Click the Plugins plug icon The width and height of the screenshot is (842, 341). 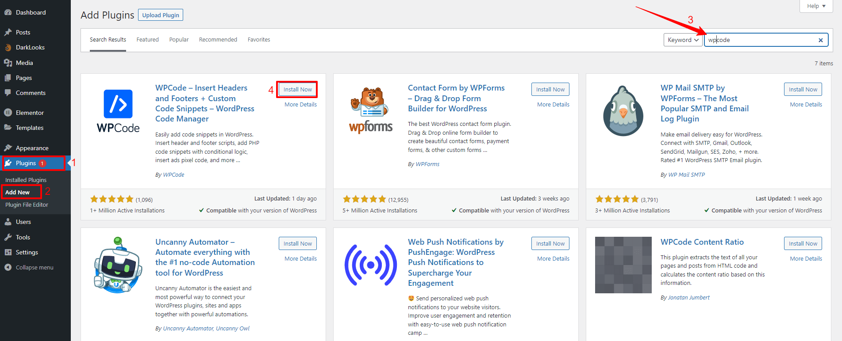(x=8, y=163)
